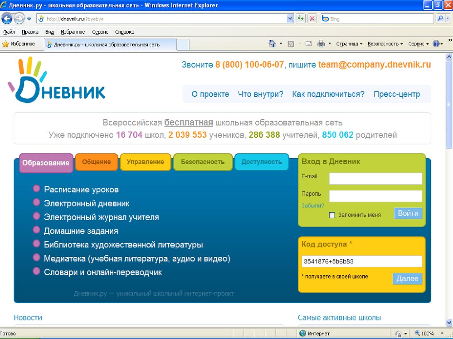Toggle the "Запомнить меня" checkbox
This screenshot has width=453, height=339.
point(332,215)
